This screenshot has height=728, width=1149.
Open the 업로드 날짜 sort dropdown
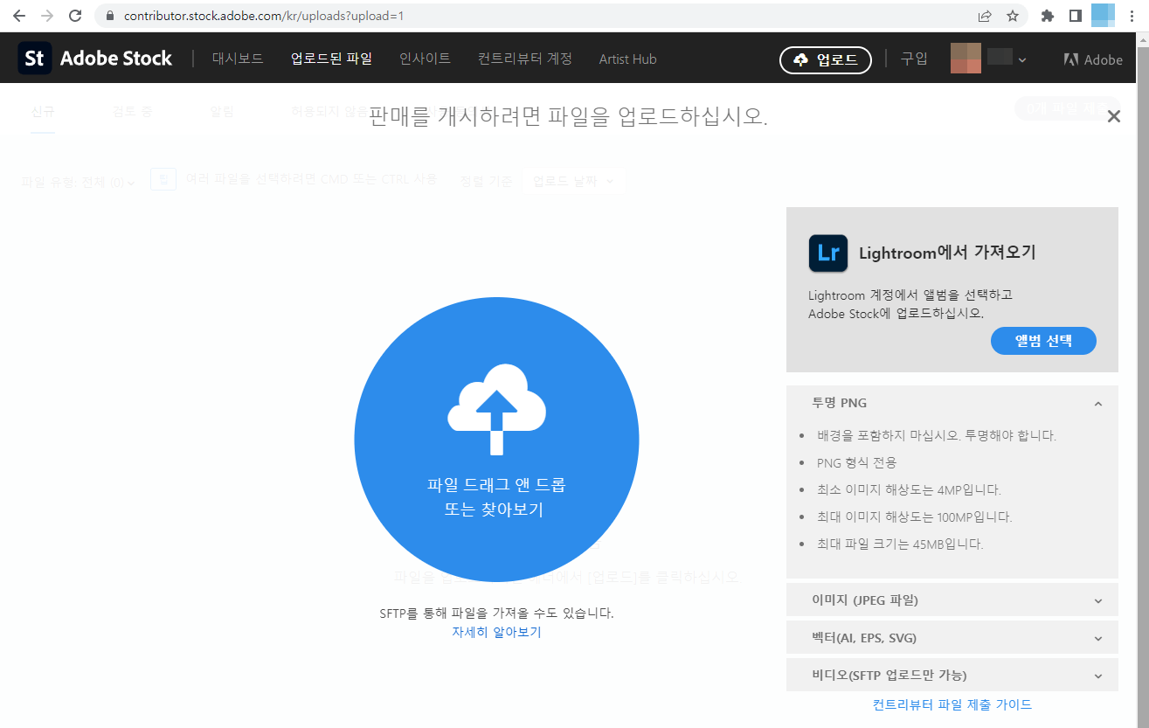pos(573,180)
